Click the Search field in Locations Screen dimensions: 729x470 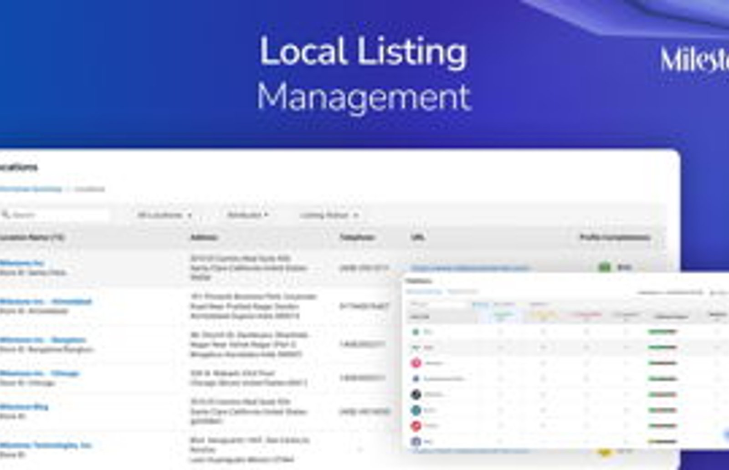55,215
